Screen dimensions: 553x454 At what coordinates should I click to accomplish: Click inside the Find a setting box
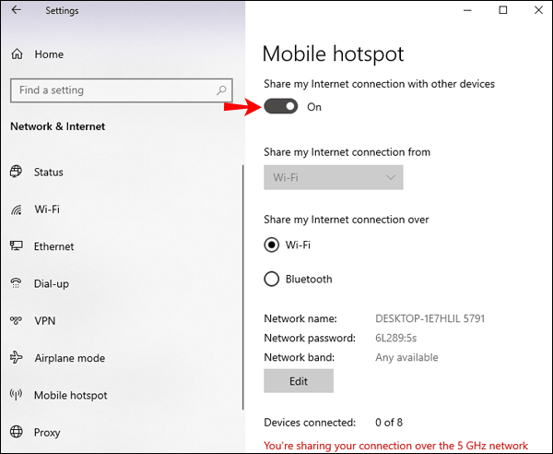(111, 90)
